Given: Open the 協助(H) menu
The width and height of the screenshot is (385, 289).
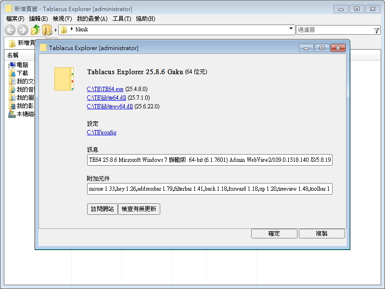Looking at the screenshot, I should pyautogui.click(x=146, y=19).
